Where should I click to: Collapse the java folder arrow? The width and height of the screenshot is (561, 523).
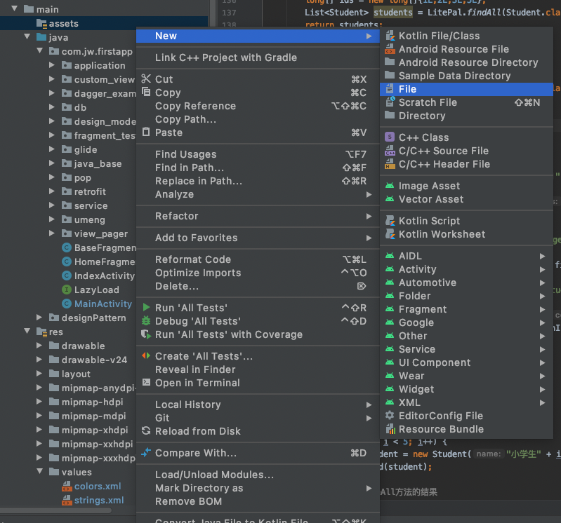27,36
